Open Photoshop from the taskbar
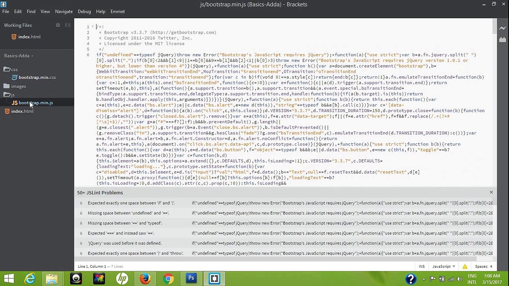Image resolution: width=509 pixels, height=286 pixels. 191,278
